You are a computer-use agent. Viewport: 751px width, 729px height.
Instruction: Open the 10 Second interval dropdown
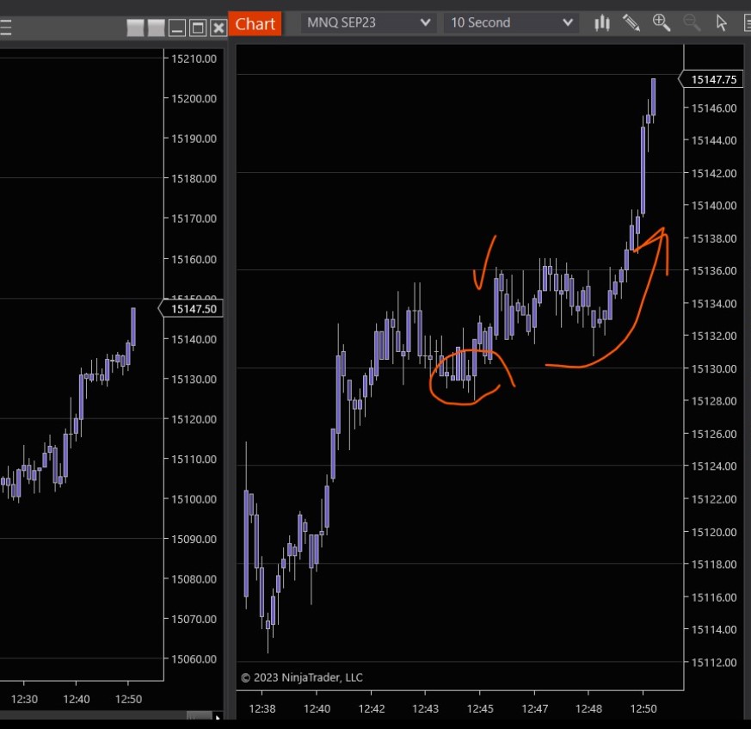[x=511, y=22]
